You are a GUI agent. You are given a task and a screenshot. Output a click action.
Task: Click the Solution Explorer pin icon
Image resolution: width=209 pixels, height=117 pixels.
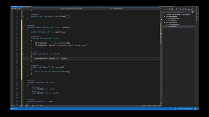[192, 6]
